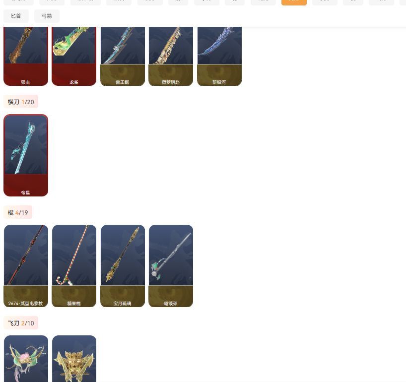Click the 糖果棍 name label
Screen dimensions: 406x382
click(74, 303)
